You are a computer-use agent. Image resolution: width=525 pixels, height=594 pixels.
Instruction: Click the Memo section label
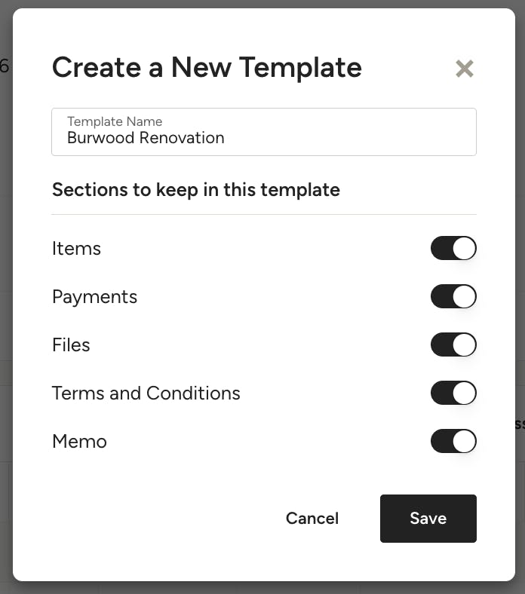click(x=79, y=442)
